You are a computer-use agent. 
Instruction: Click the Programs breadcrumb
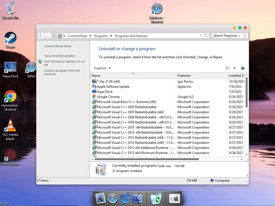(x=101, y=36)
